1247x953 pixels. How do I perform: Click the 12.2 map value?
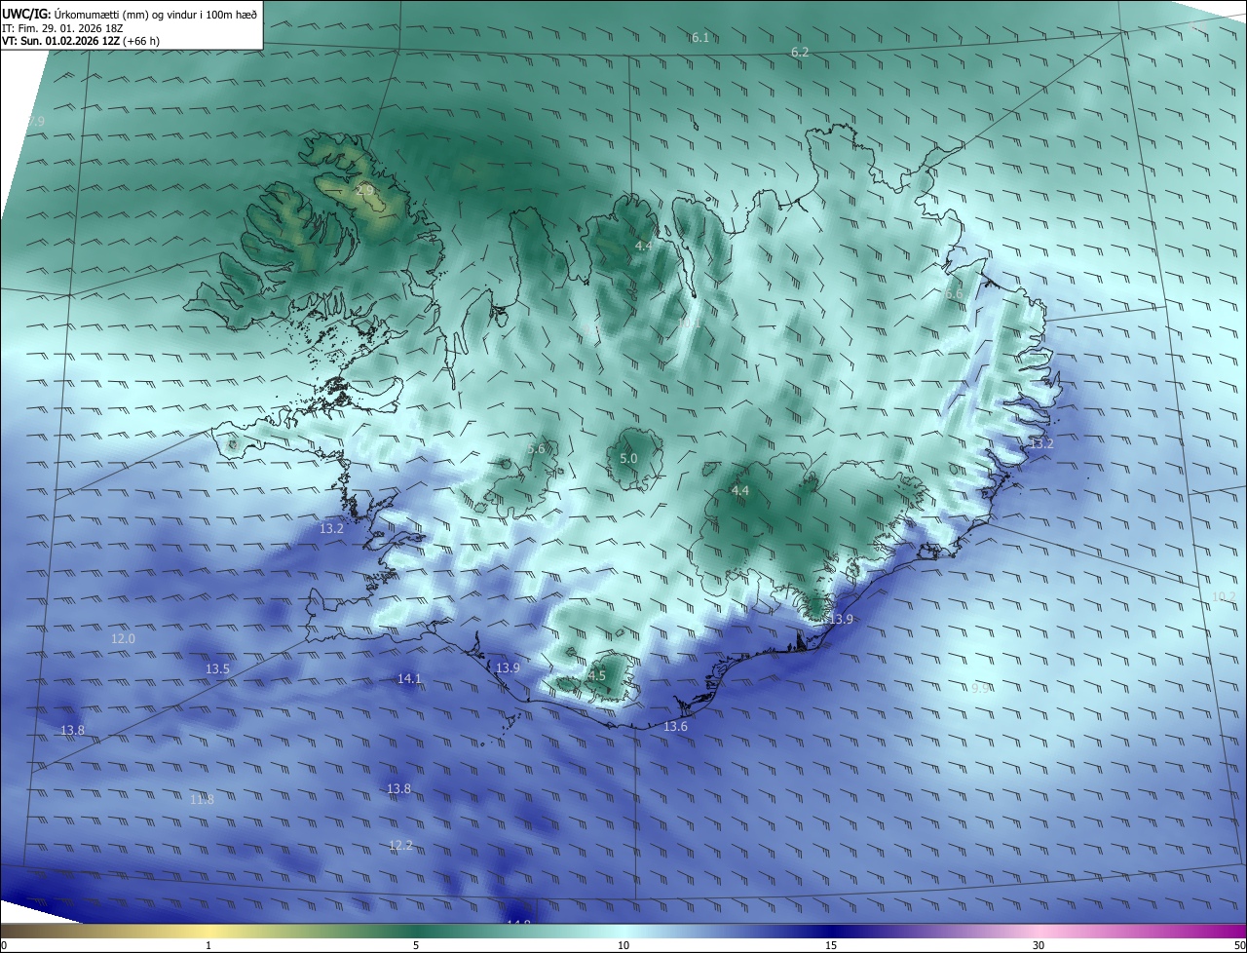pos(400,845)
